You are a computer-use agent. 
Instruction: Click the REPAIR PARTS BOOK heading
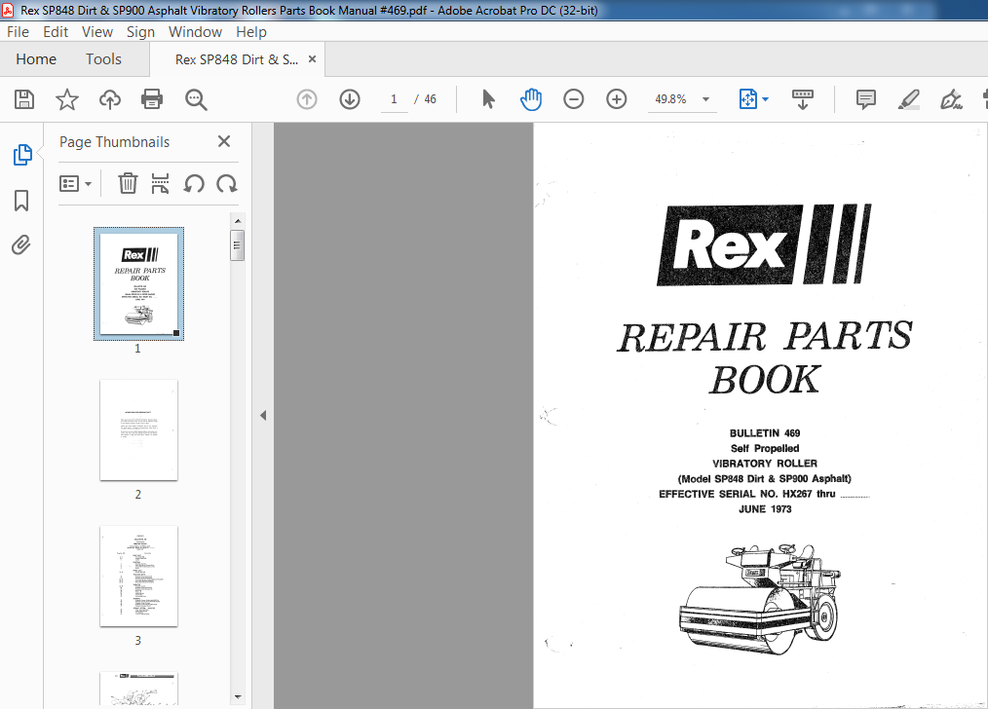click(764, 357)
